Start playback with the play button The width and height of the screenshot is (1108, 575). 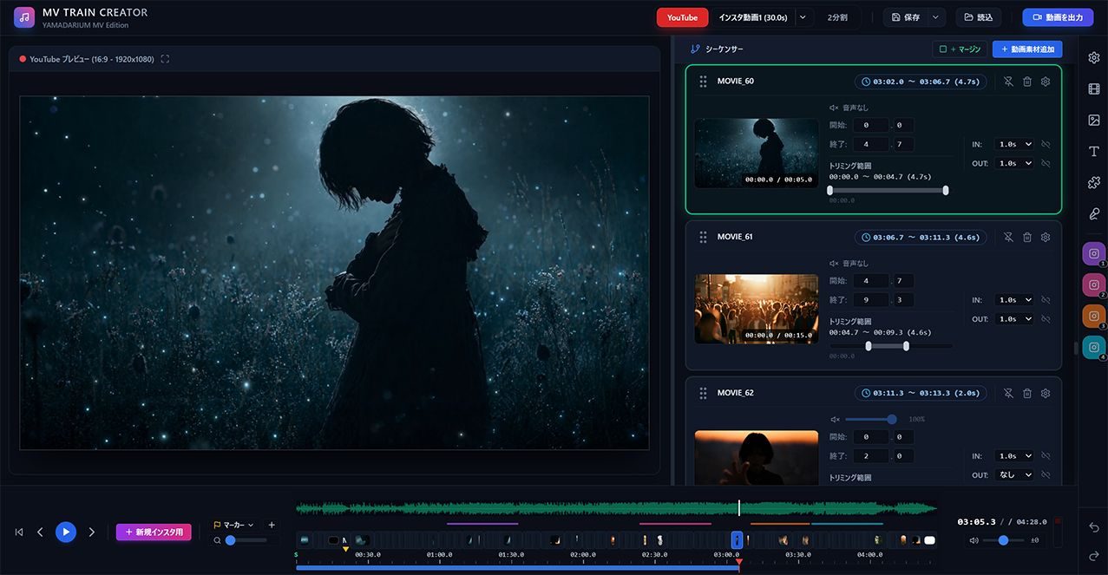click(66, 532)
